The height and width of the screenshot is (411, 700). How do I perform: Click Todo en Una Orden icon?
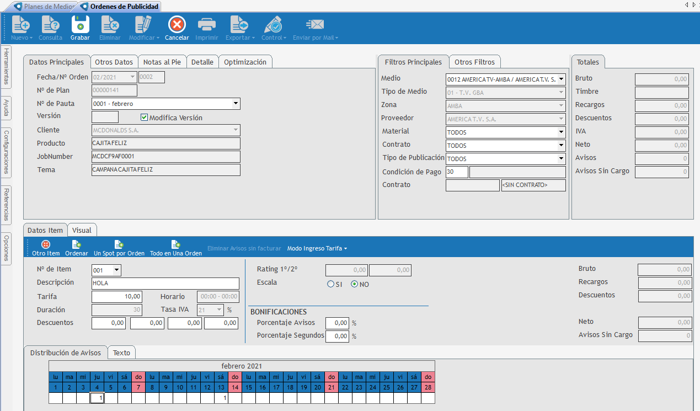pos(175,244)
